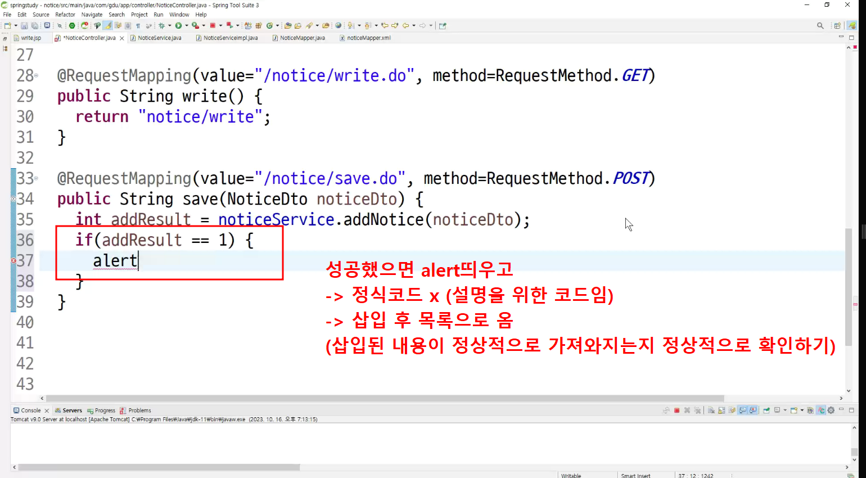Screen dimensions: 866x478
Task: Click the Console view settings gear icon
Action: coord(831,411)
